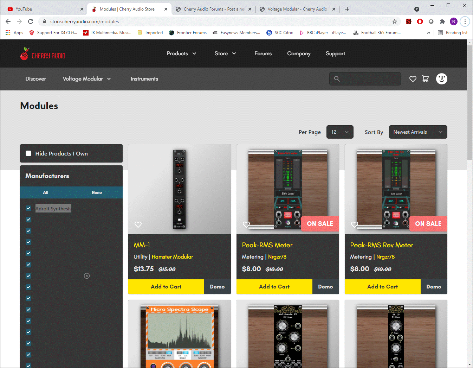473x368 pixels.
Task: Uncheck the third manufacturer checkbox in the list
Action: coord(28,231)
